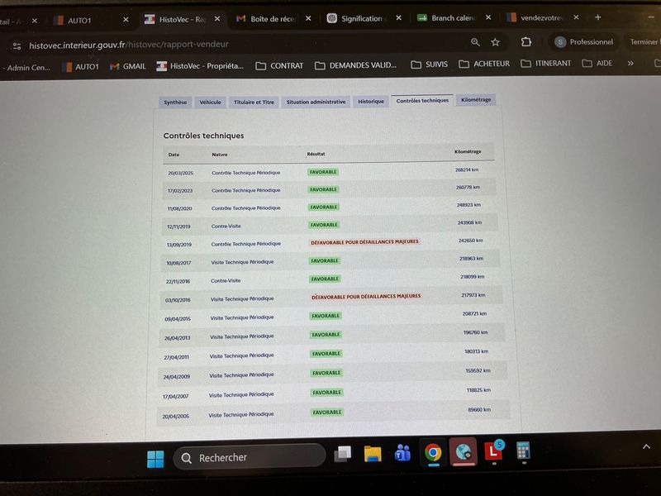This screenshot has width=661, height=496.
Task: Open the CONTRAT bookmarks folder
Action: coord(279,66)
